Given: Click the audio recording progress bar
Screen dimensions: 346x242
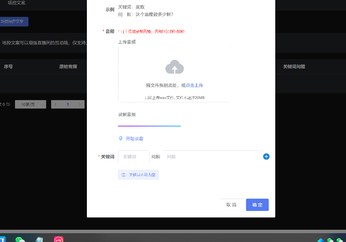Looking at the screenshot, I should pos(149,126).
